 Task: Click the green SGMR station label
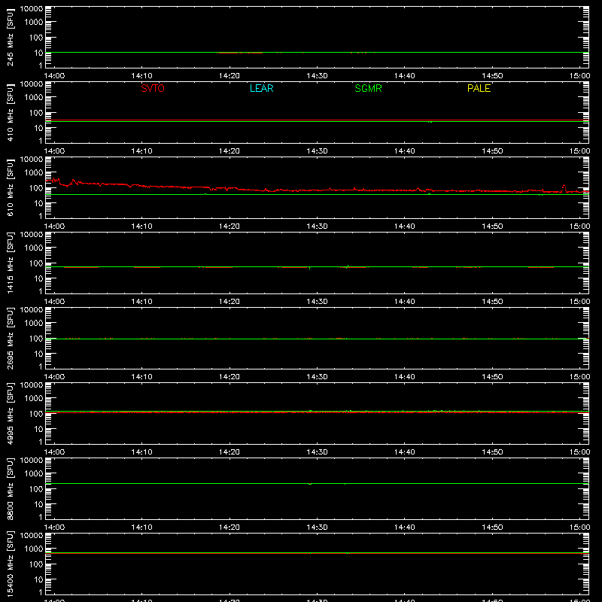point(368,88)
